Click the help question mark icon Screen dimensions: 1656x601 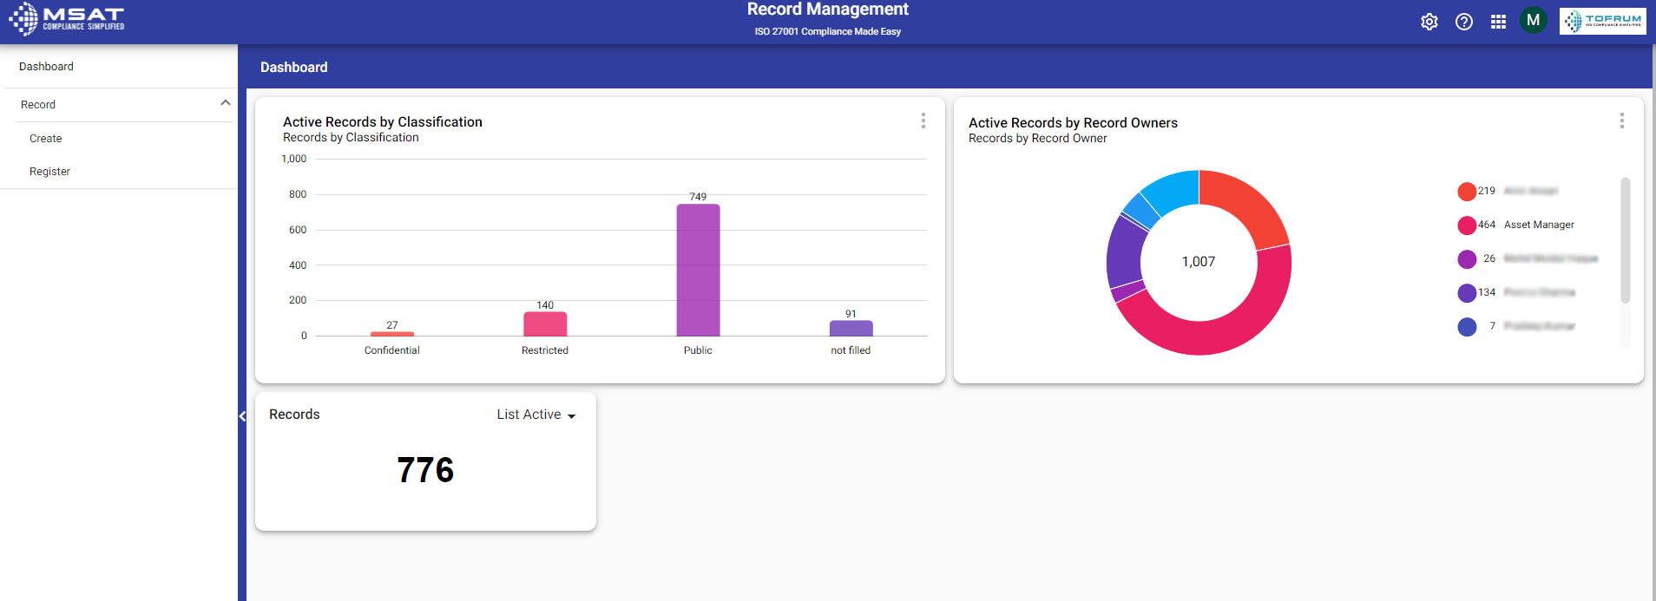click(1463, 22)
